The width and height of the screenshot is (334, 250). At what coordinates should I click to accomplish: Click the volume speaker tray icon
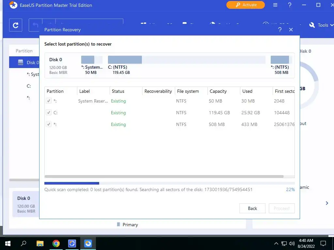pos(292,243)
